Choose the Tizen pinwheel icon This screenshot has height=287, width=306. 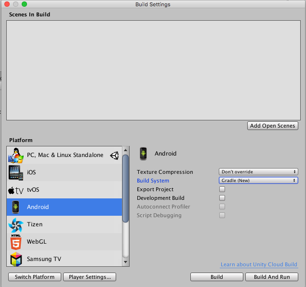point(15,224)
